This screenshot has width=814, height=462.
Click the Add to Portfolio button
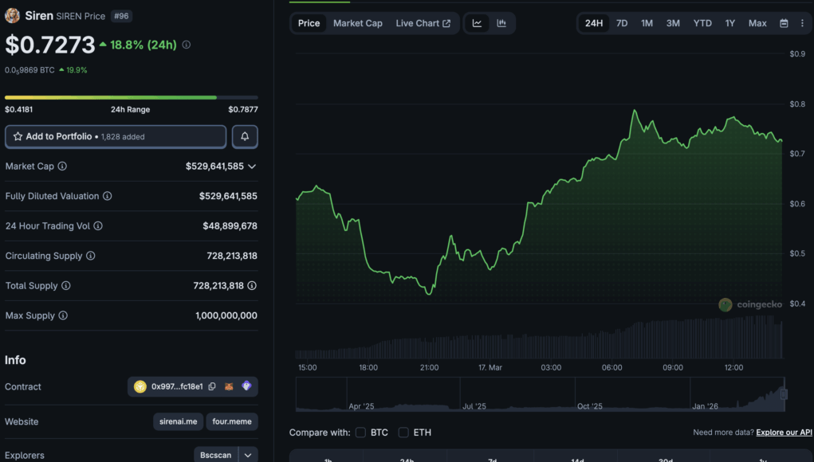116,136
